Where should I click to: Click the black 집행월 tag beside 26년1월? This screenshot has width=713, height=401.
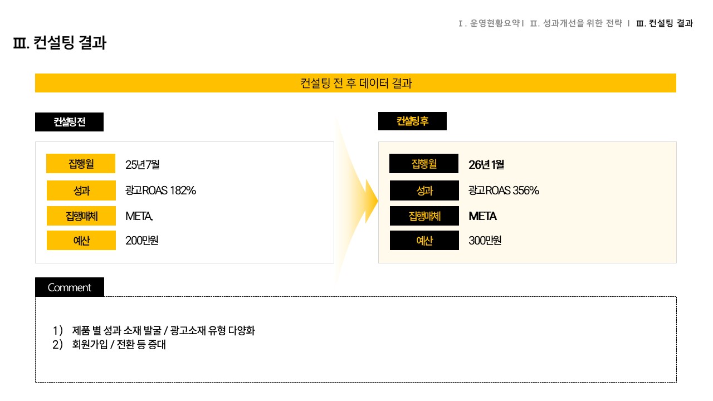click(x=424, y=164)
